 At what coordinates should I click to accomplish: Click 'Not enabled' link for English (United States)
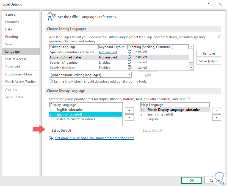(108, 57)
